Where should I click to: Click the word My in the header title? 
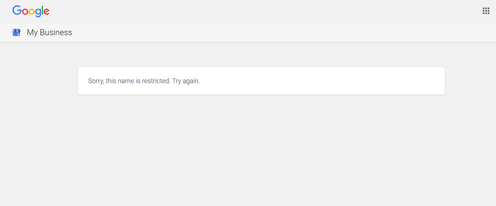32,32
